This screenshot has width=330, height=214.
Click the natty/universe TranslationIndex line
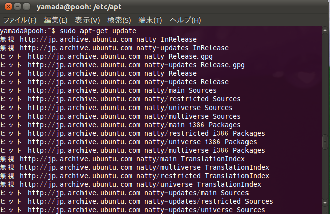pyautogui.click(x=130, y=184)
